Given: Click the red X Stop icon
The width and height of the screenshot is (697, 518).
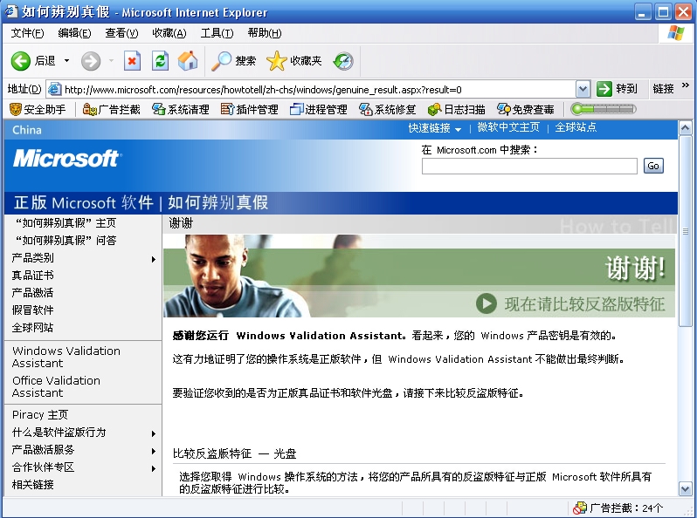Looking at the screenshot, I should (132, 61).
